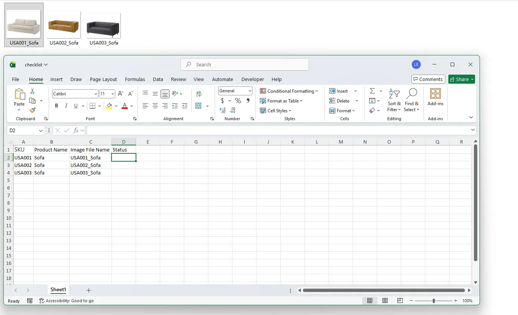Toggle Center horizontal alignment

click(x=155, y=106)
